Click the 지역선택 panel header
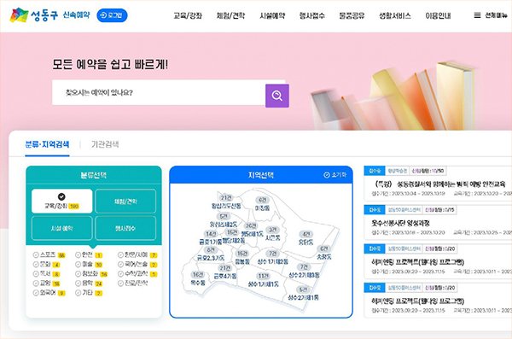The width and height of the screenshot is (512, 339). pyautogui.click(x=261, y=175)
